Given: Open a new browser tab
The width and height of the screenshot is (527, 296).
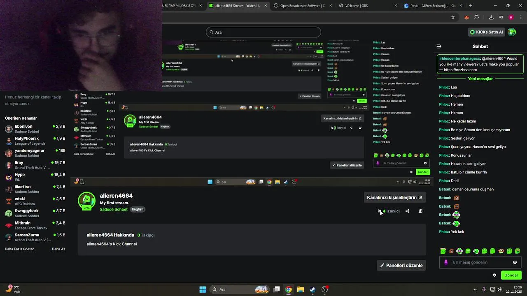Looking at the screenshot, I should [471, 6].
